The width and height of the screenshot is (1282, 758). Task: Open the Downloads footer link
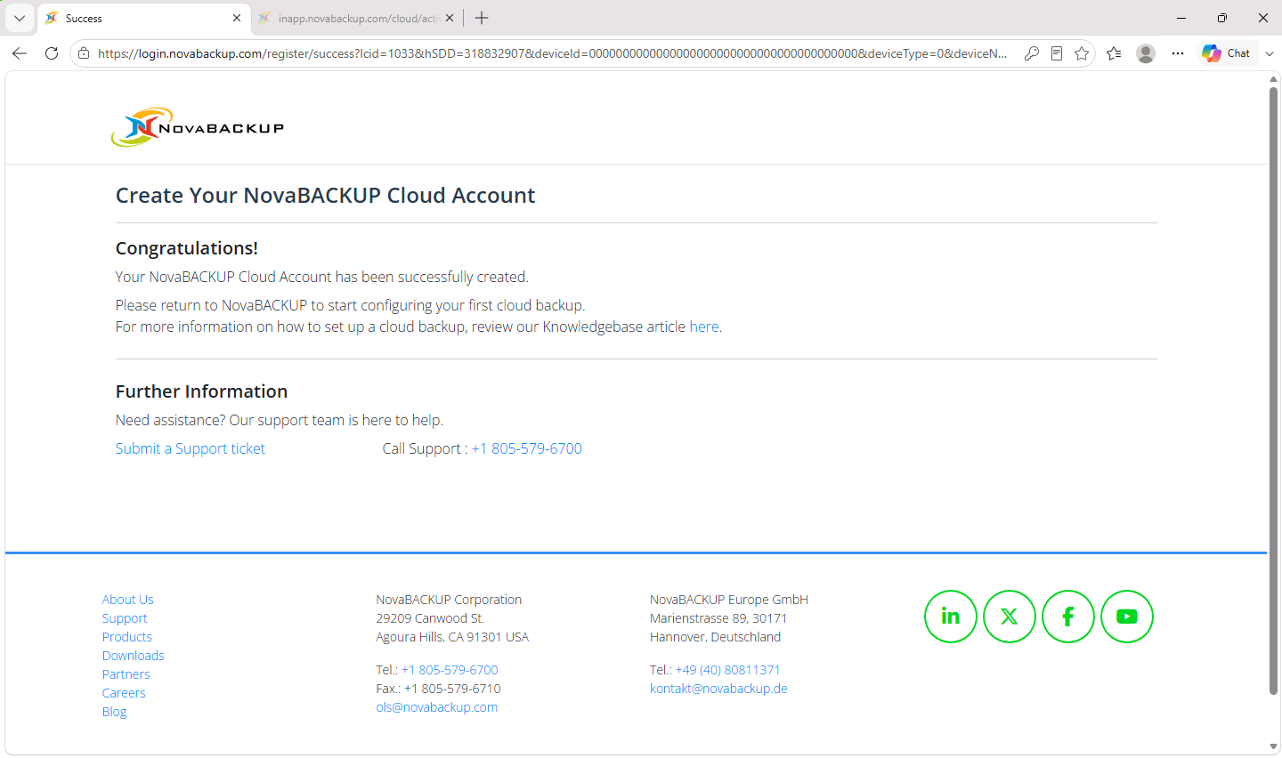[x=134, y=656]
